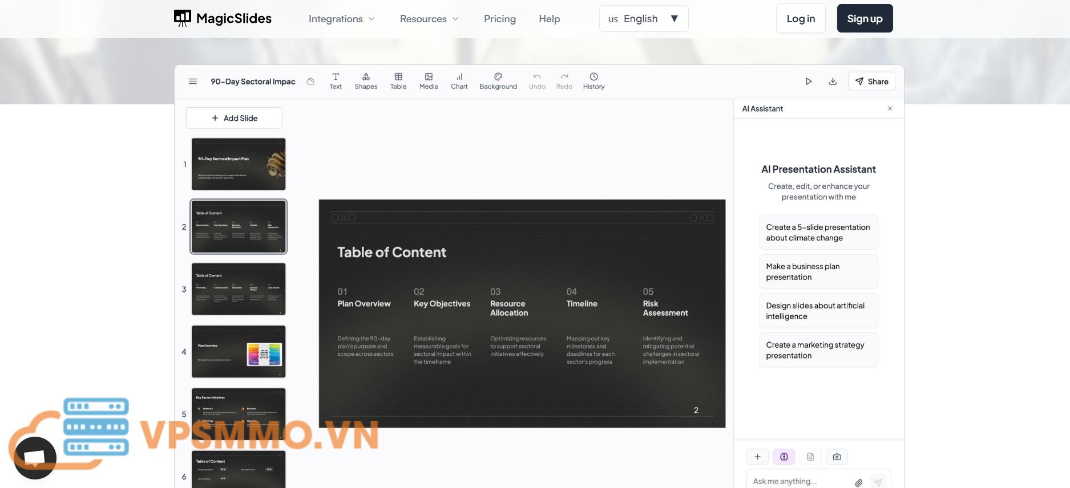Open the Shapes tool

coord(366,81)
